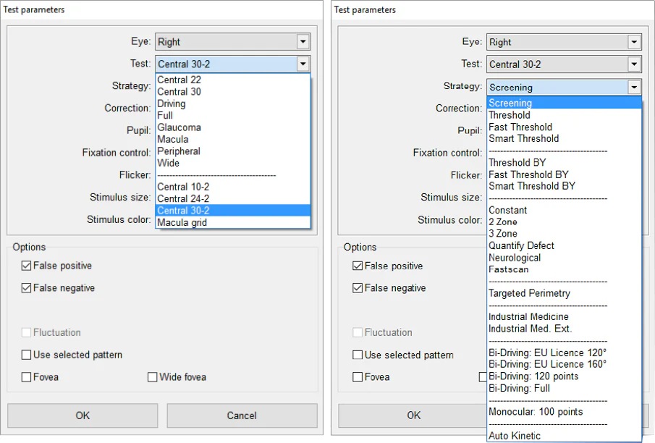Viewport: 655px width, 443px height.
Task: Choose Targeted Perimetry strategy
Action: click(564, 293)
